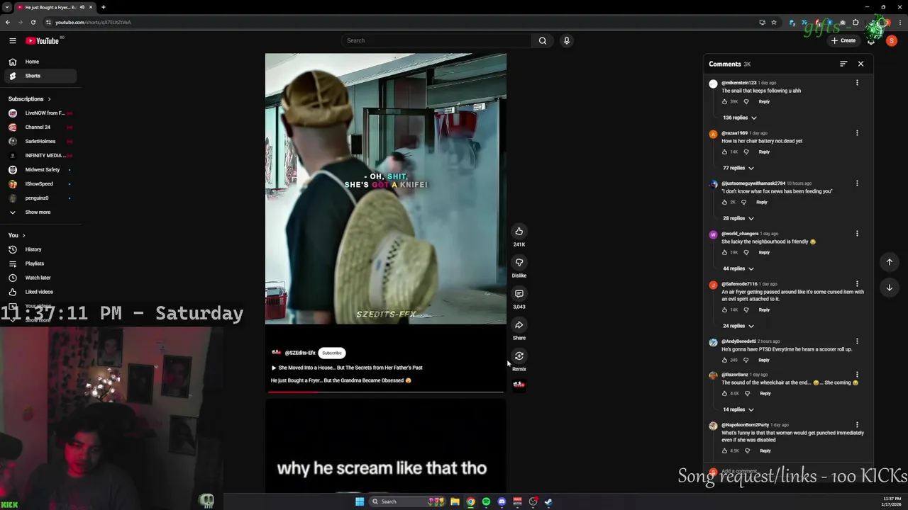Open the YouTube hamburger guide menu
Screen dimensions: 908x510
click(x=12, y=40)
